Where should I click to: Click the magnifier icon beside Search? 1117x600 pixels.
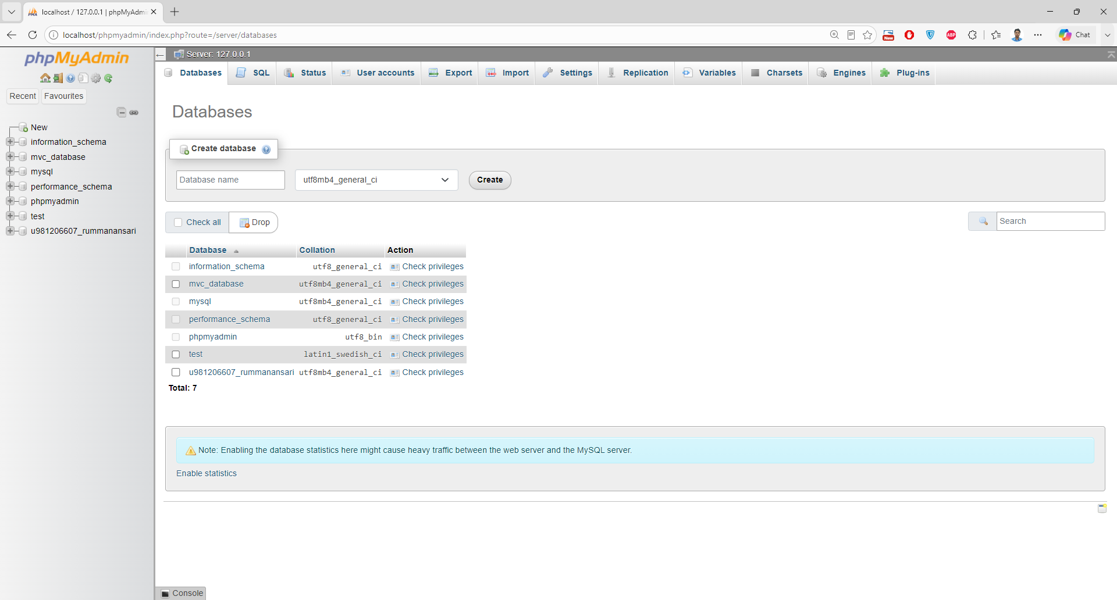click(x=983, y=222)
